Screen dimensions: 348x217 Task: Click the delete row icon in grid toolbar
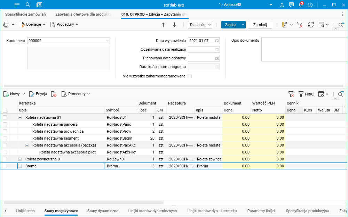54,94
